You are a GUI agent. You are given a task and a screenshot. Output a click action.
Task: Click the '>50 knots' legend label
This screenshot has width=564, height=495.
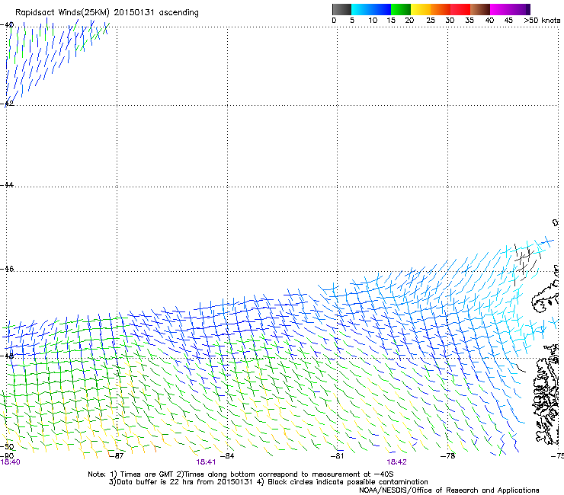pos(542,21)
